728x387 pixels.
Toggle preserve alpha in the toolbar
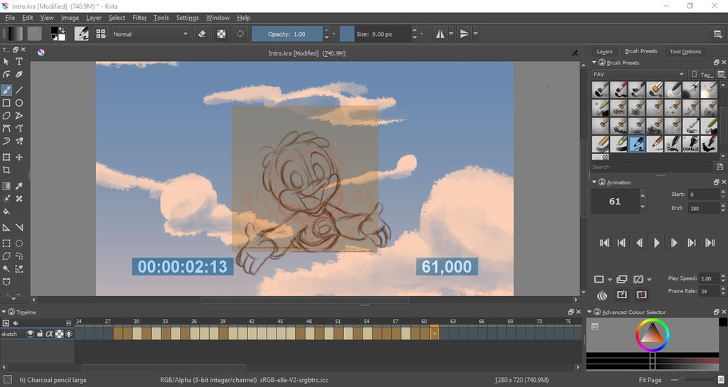[x=222, y=34]
